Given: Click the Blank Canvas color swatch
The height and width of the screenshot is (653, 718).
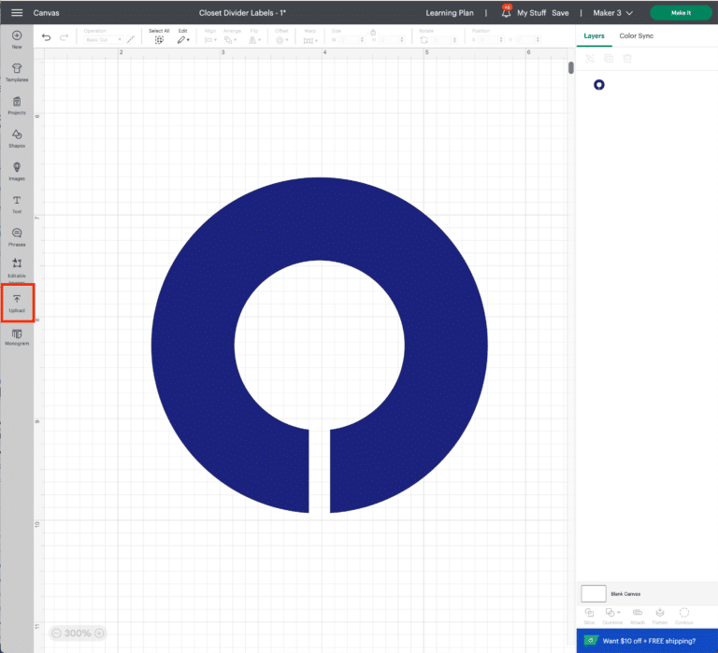Looking at the screenshot, I should pos(594,593).
